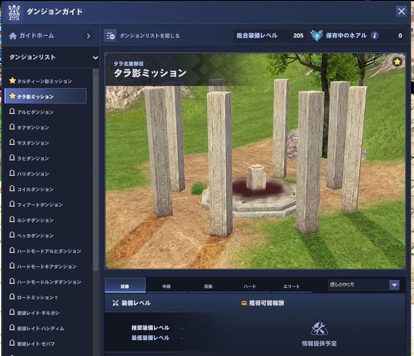Click the タラ北東祭壇 location label

[x=129, y=64]
